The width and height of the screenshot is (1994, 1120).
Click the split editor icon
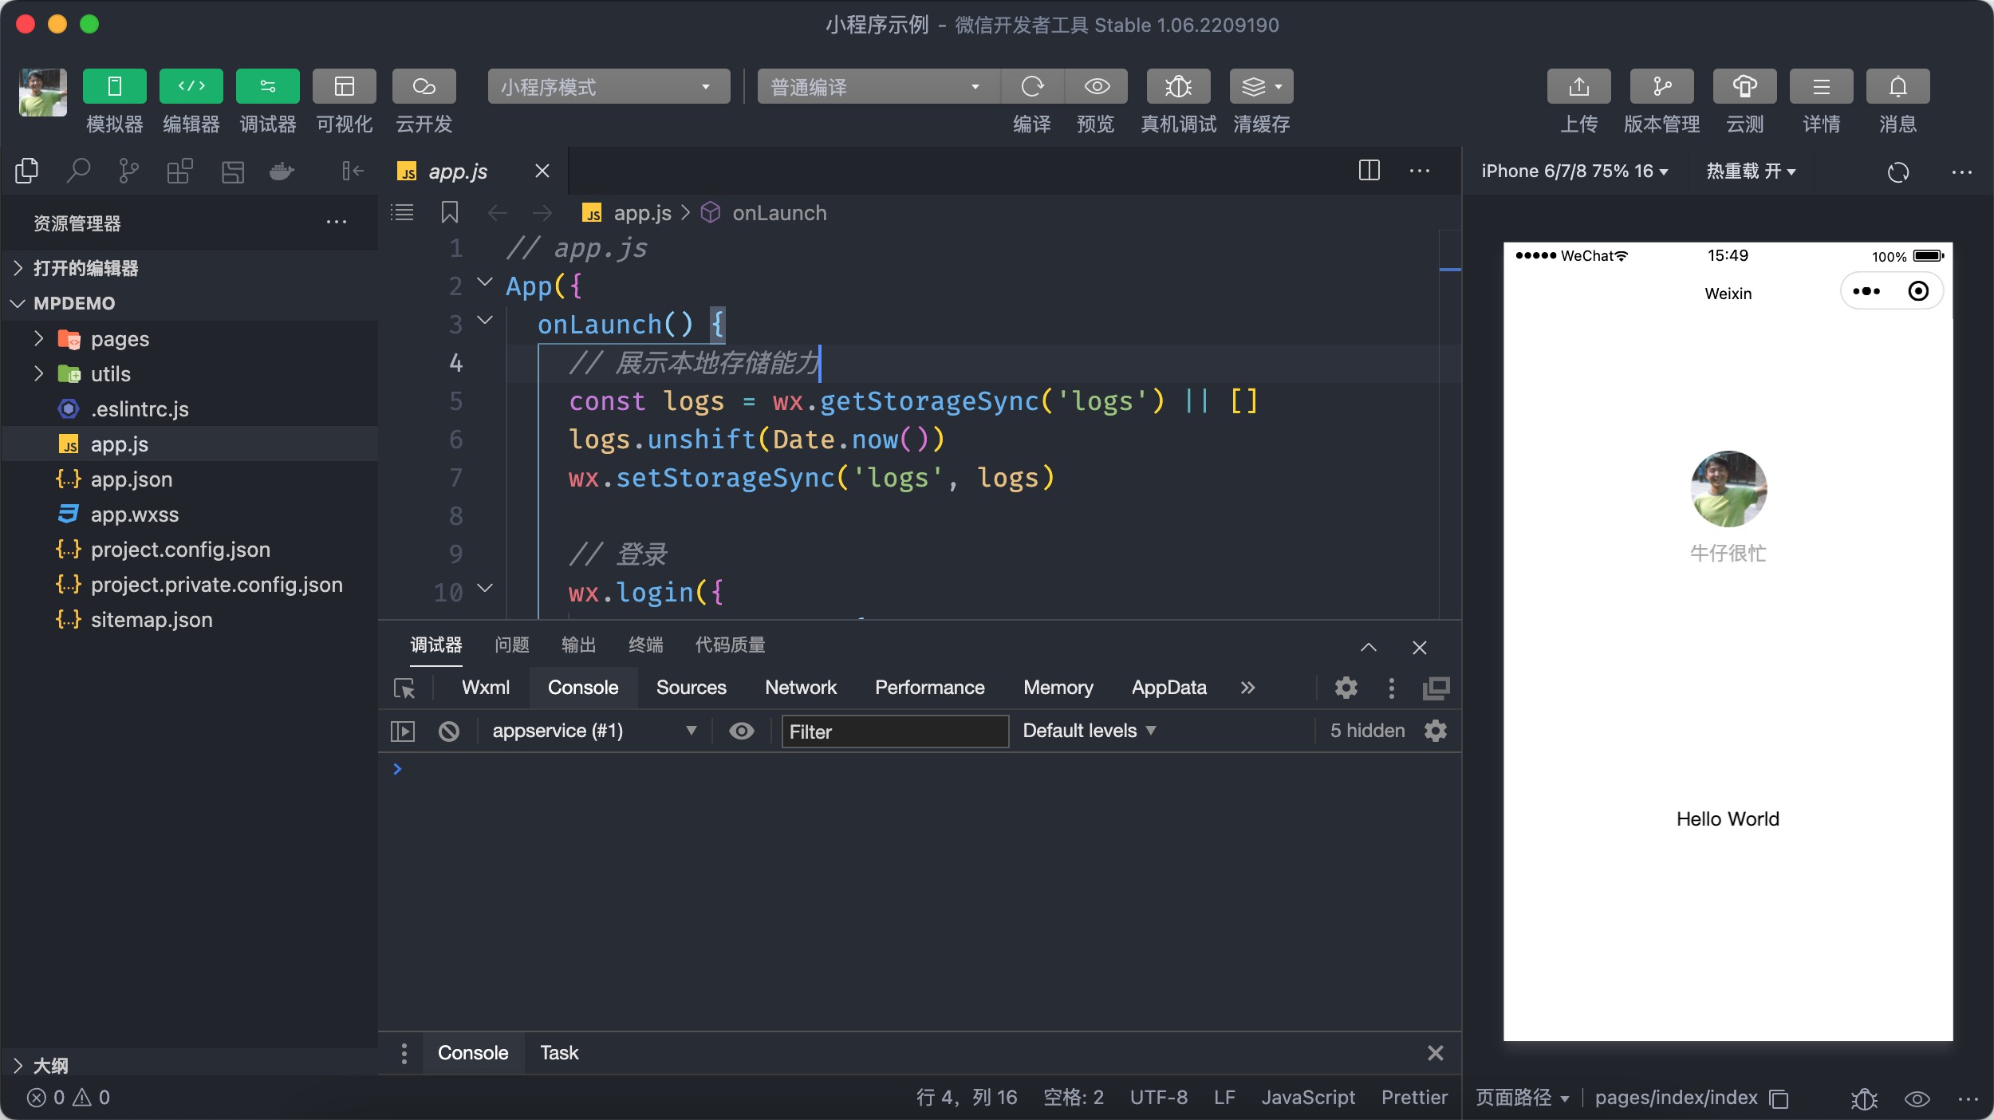click(x=1369, y=171)
